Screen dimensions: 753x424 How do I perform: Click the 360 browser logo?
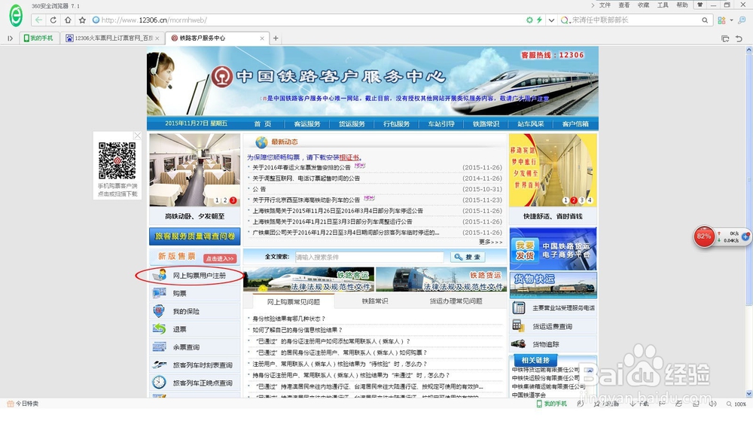(16, 15)
